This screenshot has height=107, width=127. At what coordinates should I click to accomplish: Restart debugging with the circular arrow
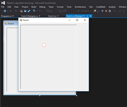[110, 11]
